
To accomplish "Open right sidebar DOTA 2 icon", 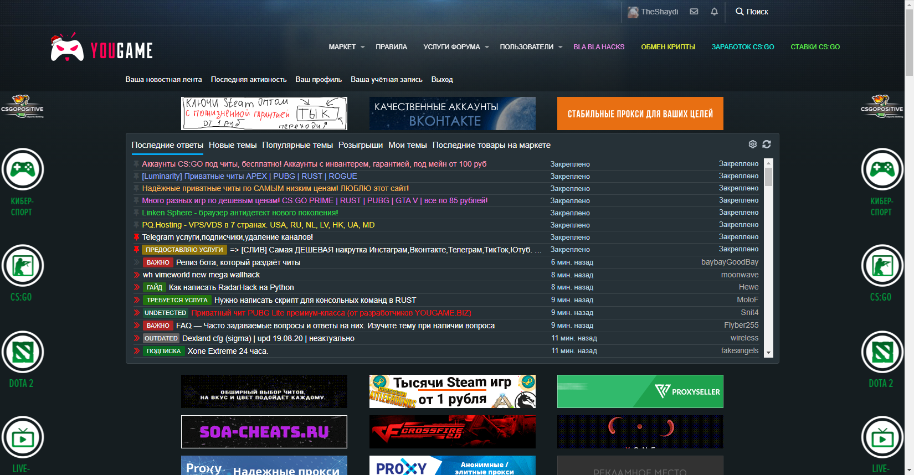I will pos(882,352).
